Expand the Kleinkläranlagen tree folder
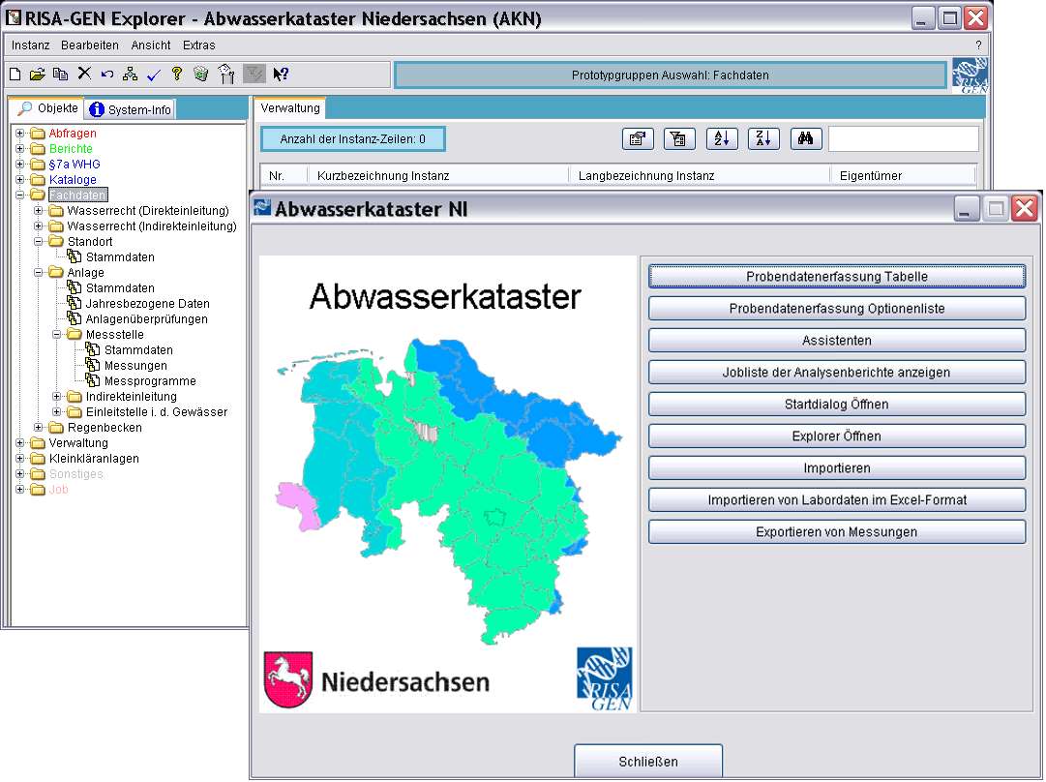This screenshot has height=782, width=1046. [x=20, y=459]
